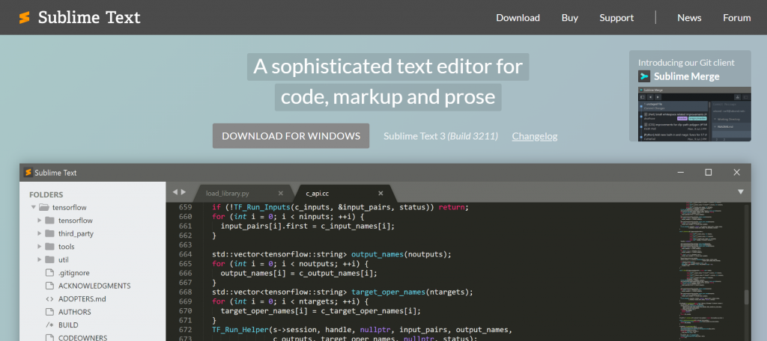Switch to the load_library.py tab
The height and width of the screenshot is (341, 767).
point(243,193)
